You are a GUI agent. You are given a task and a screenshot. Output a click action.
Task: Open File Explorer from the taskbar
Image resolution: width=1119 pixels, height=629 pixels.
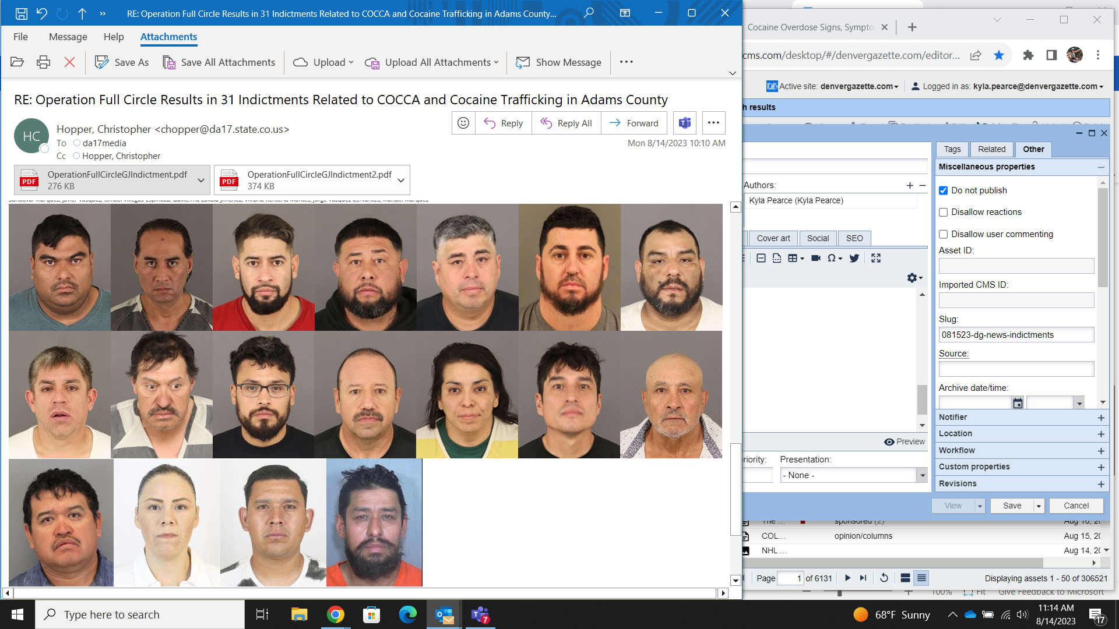[x=300, y=614]
